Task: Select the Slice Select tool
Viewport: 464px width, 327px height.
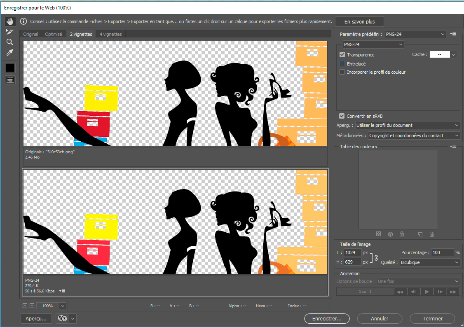Action: pyautogui.click(x=10, y=32)
